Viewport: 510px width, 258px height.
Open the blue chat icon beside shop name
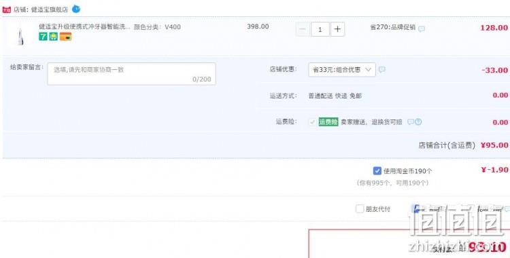click(x=75, y=9)
